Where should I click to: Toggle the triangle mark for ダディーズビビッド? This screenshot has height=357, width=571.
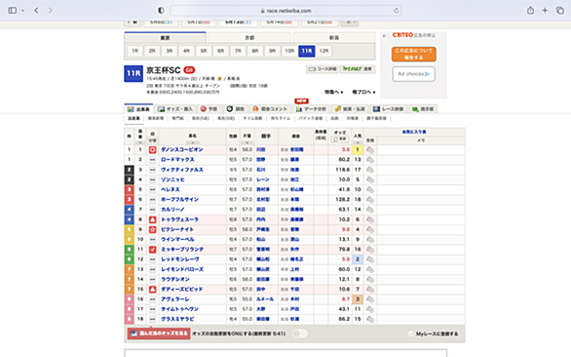[x=153, y=289]
